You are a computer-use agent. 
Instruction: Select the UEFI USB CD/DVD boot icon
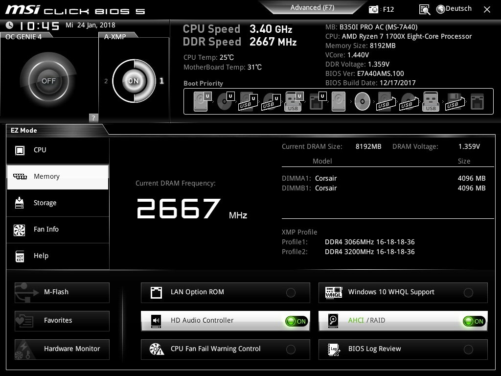271,102
